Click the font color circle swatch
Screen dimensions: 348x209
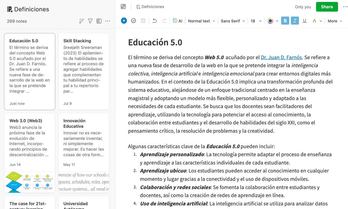click(x=270, y=21)
